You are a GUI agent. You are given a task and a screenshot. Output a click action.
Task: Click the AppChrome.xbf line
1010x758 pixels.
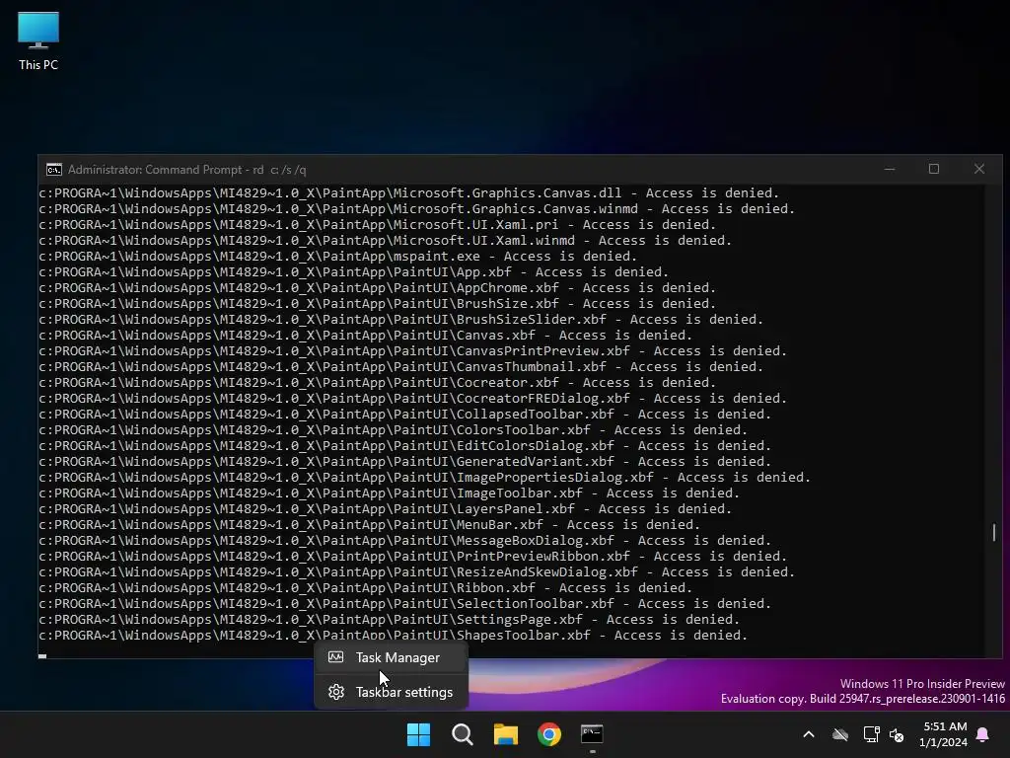point(378,288)
